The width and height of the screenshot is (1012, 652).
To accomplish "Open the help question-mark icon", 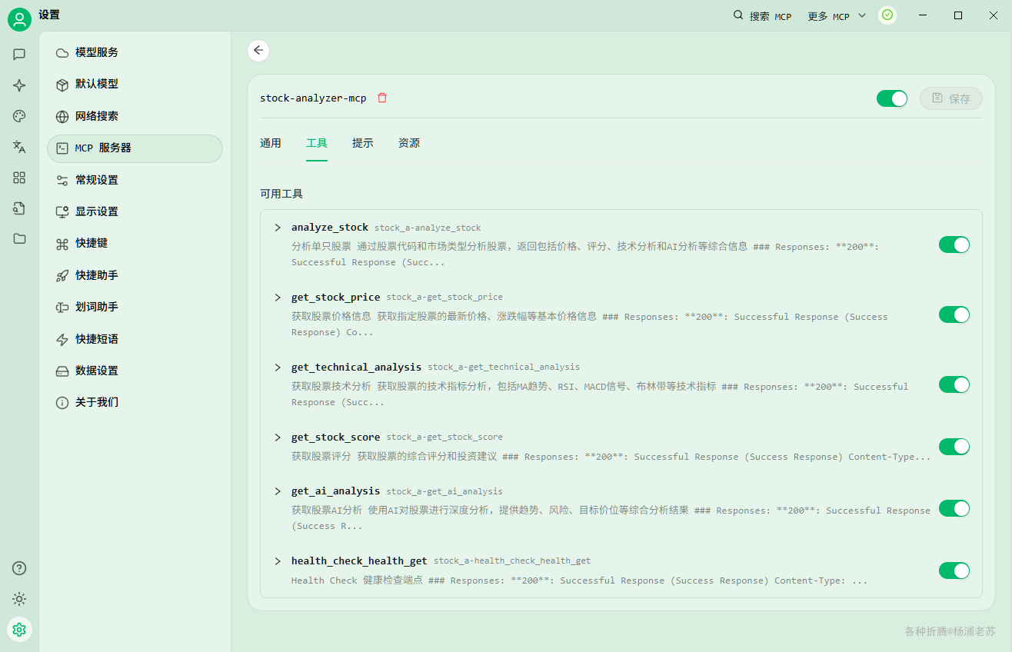I will pos(19,568).
